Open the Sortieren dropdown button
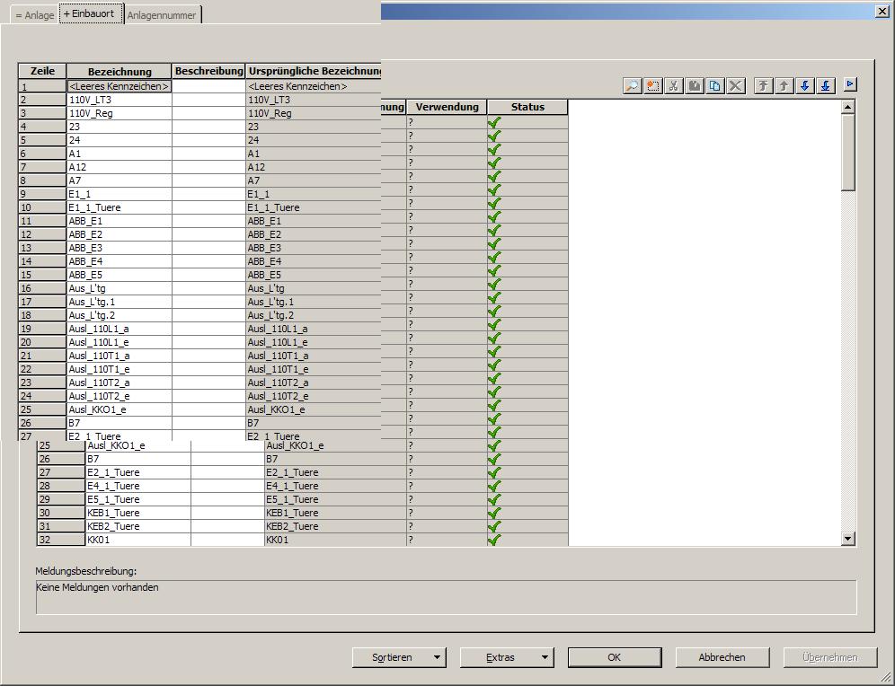Image resolution: width=895 pixels, height=686 pixels. tap(399, 657)
